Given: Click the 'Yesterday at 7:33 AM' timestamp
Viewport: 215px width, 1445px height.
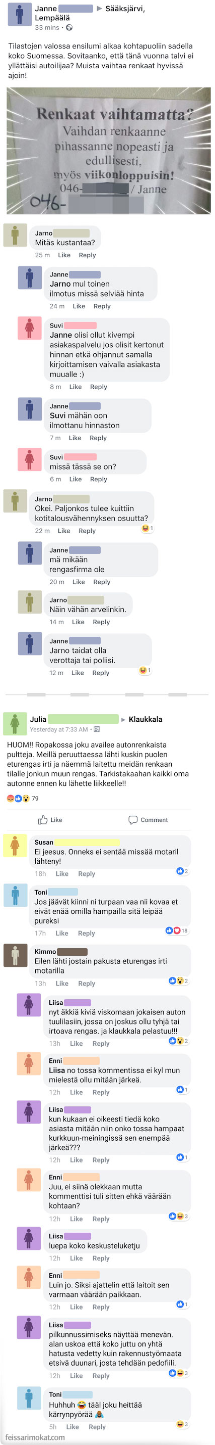Looking at the screenshot, I should 58,729.
